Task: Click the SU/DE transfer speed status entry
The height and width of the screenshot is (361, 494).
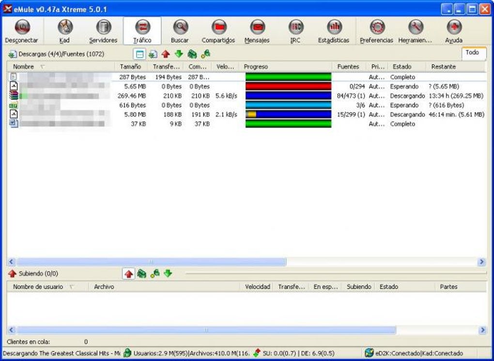Action: tap(294, 353)
